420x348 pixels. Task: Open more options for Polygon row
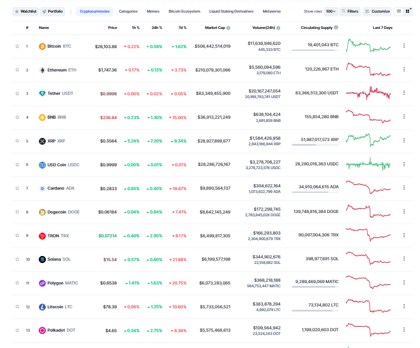[x=404, y=283]
